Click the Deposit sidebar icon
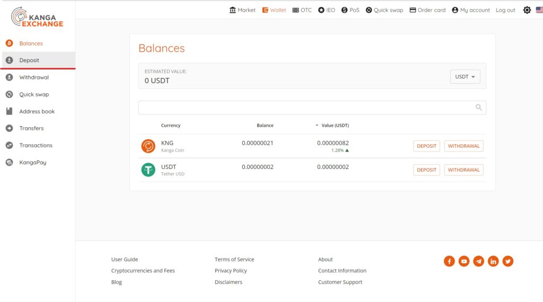 click(10, 60)
